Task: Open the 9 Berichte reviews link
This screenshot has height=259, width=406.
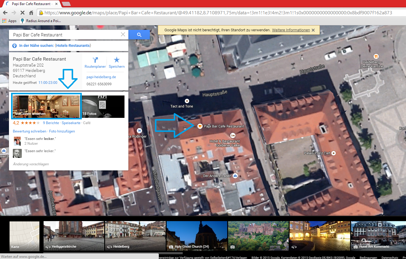Action: click(51, 123)
